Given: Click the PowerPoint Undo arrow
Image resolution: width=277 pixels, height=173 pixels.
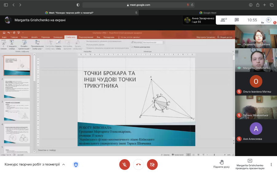Looking at the screenshot, I should (x=9, y=33).
